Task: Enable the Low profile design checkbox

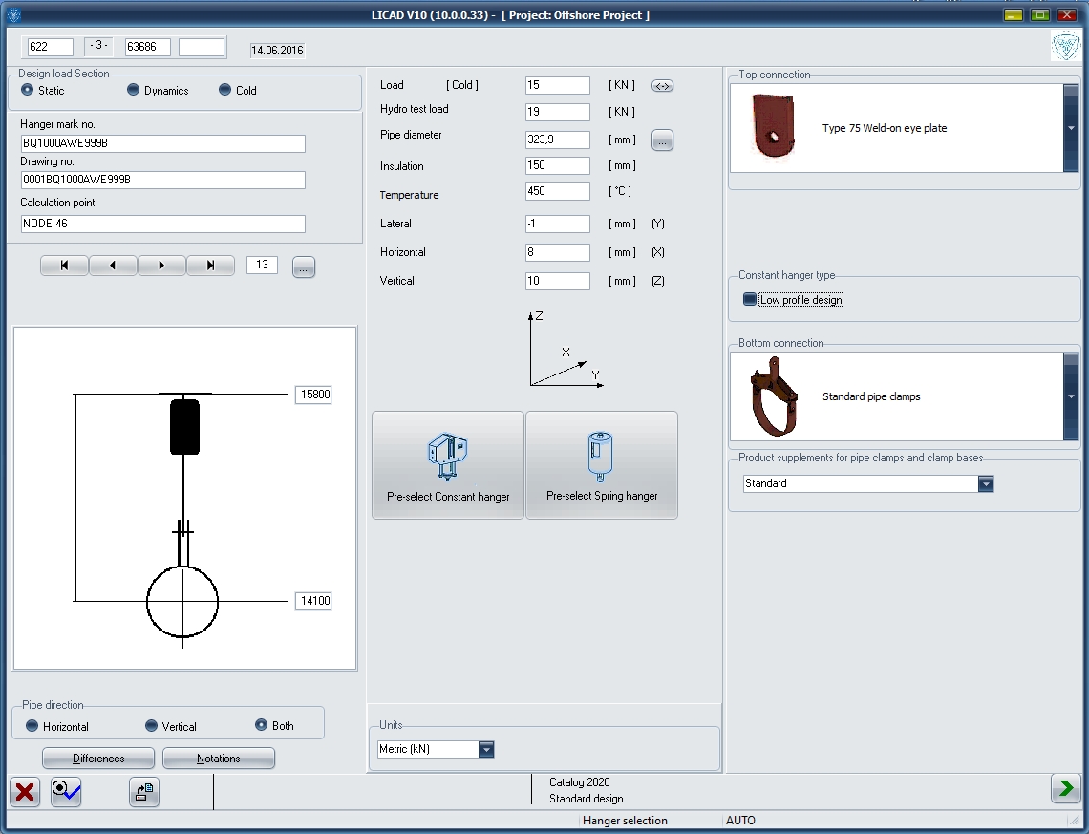Action: click(749, 298)
